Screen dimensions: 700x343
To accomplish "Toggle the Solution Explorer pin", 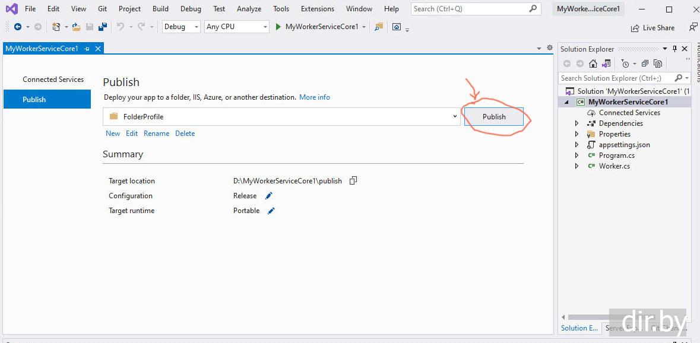I will [674, 49].
